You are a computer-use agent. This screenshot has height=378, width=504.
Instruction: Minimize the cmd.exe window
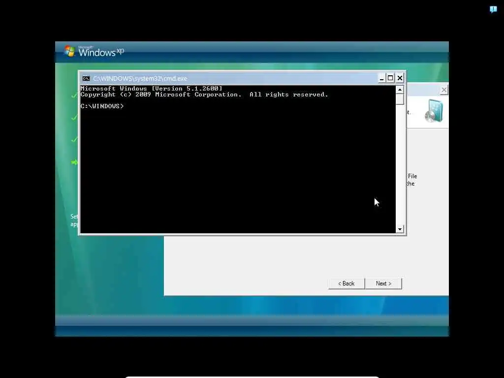pos(381,78)
